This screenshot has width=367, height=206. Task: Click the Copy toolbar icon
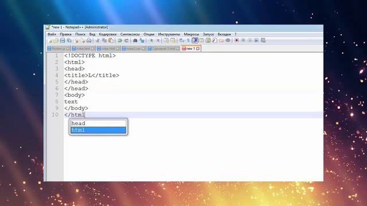click(x=104, y=41)
